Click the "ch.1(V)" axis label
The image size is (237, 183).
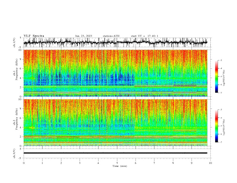(14, 42)
